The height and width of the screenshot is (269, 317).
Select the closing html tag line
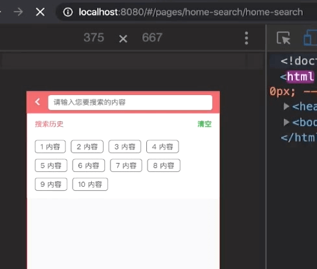pos(298,137)
